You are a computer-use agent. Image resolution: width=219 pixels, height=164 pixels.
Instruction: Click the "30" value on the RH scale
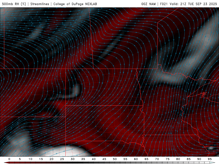click(73, 159)
